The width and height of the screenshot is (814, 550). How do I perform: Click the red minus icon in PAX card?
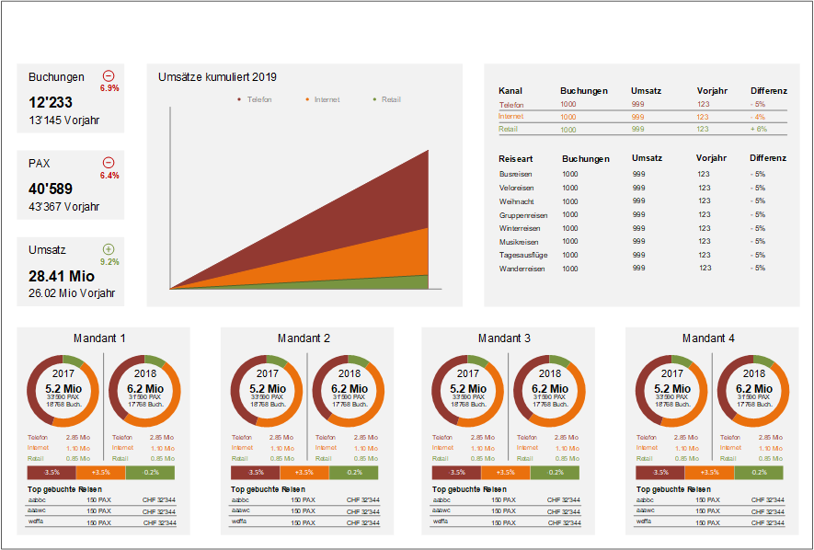(x=109, y=163)
